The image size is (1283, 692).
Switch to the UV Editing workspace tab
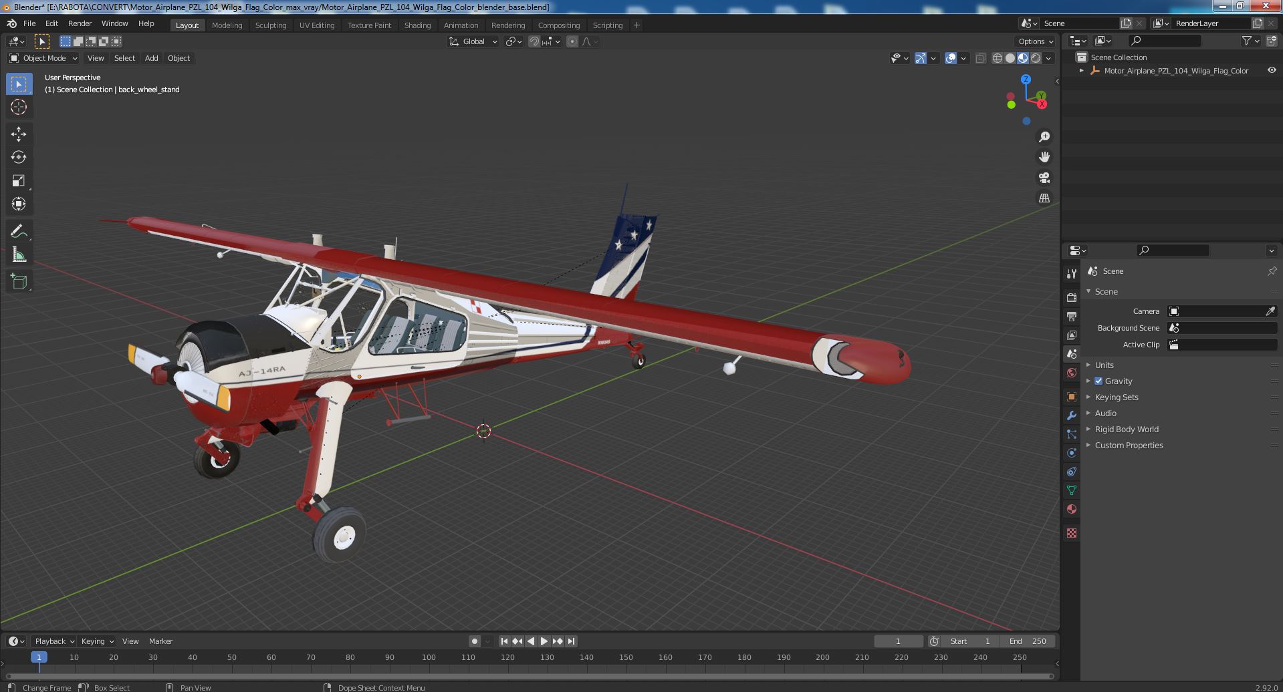click(316, 25)
